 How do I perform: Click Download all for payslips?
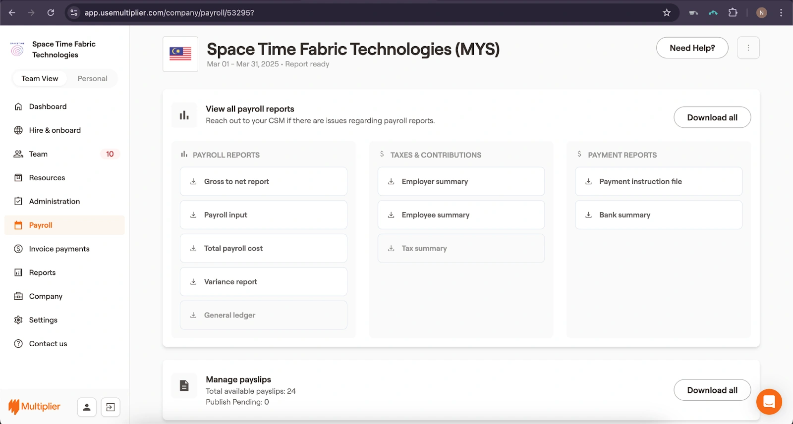pyautogui.click(x=712, y=390)
